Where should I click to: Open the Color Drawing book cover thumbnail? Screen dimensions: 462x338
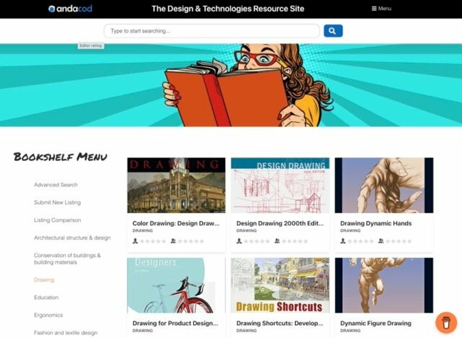click(x=176, y=186)
